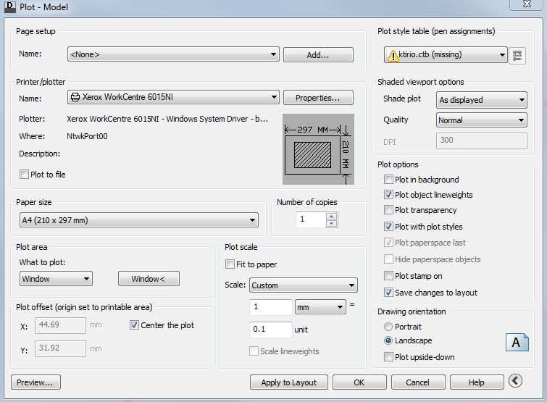Screen dimensions: 547x402
Task: Open the Quality dropdown
Action: tap(481, 120)
